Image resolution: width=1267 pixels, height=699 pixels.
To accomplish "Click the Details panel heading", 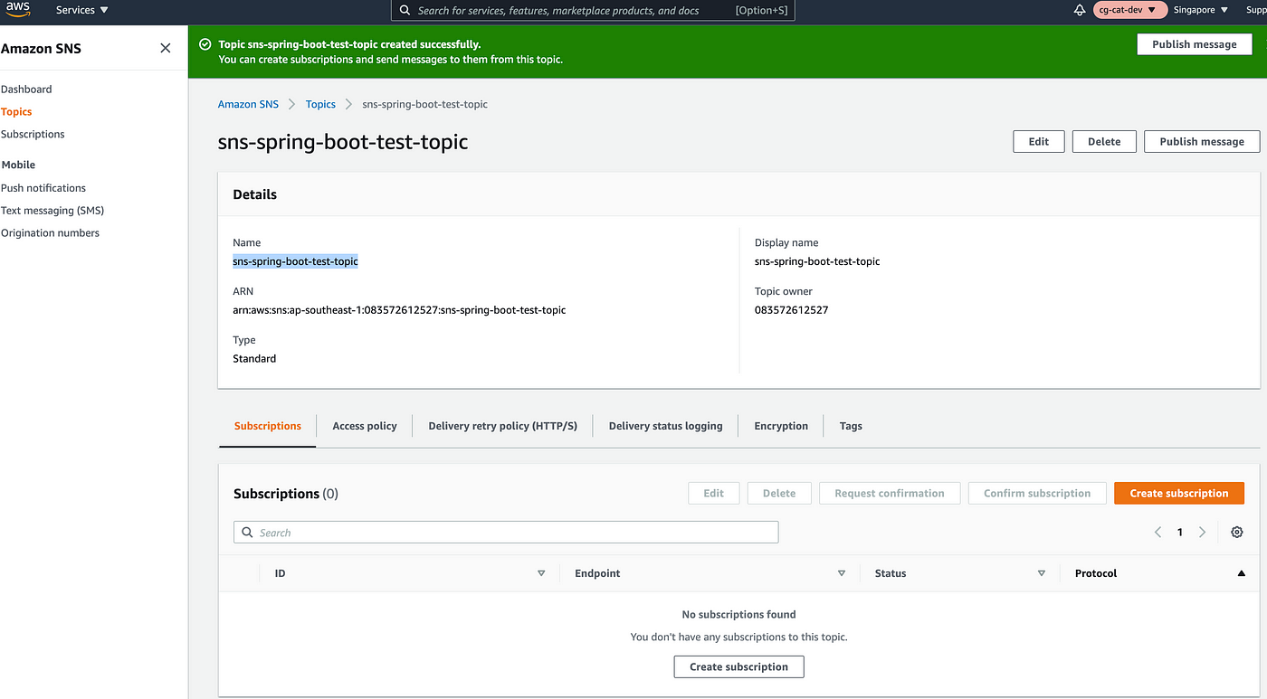I will [x=255, y=194].
